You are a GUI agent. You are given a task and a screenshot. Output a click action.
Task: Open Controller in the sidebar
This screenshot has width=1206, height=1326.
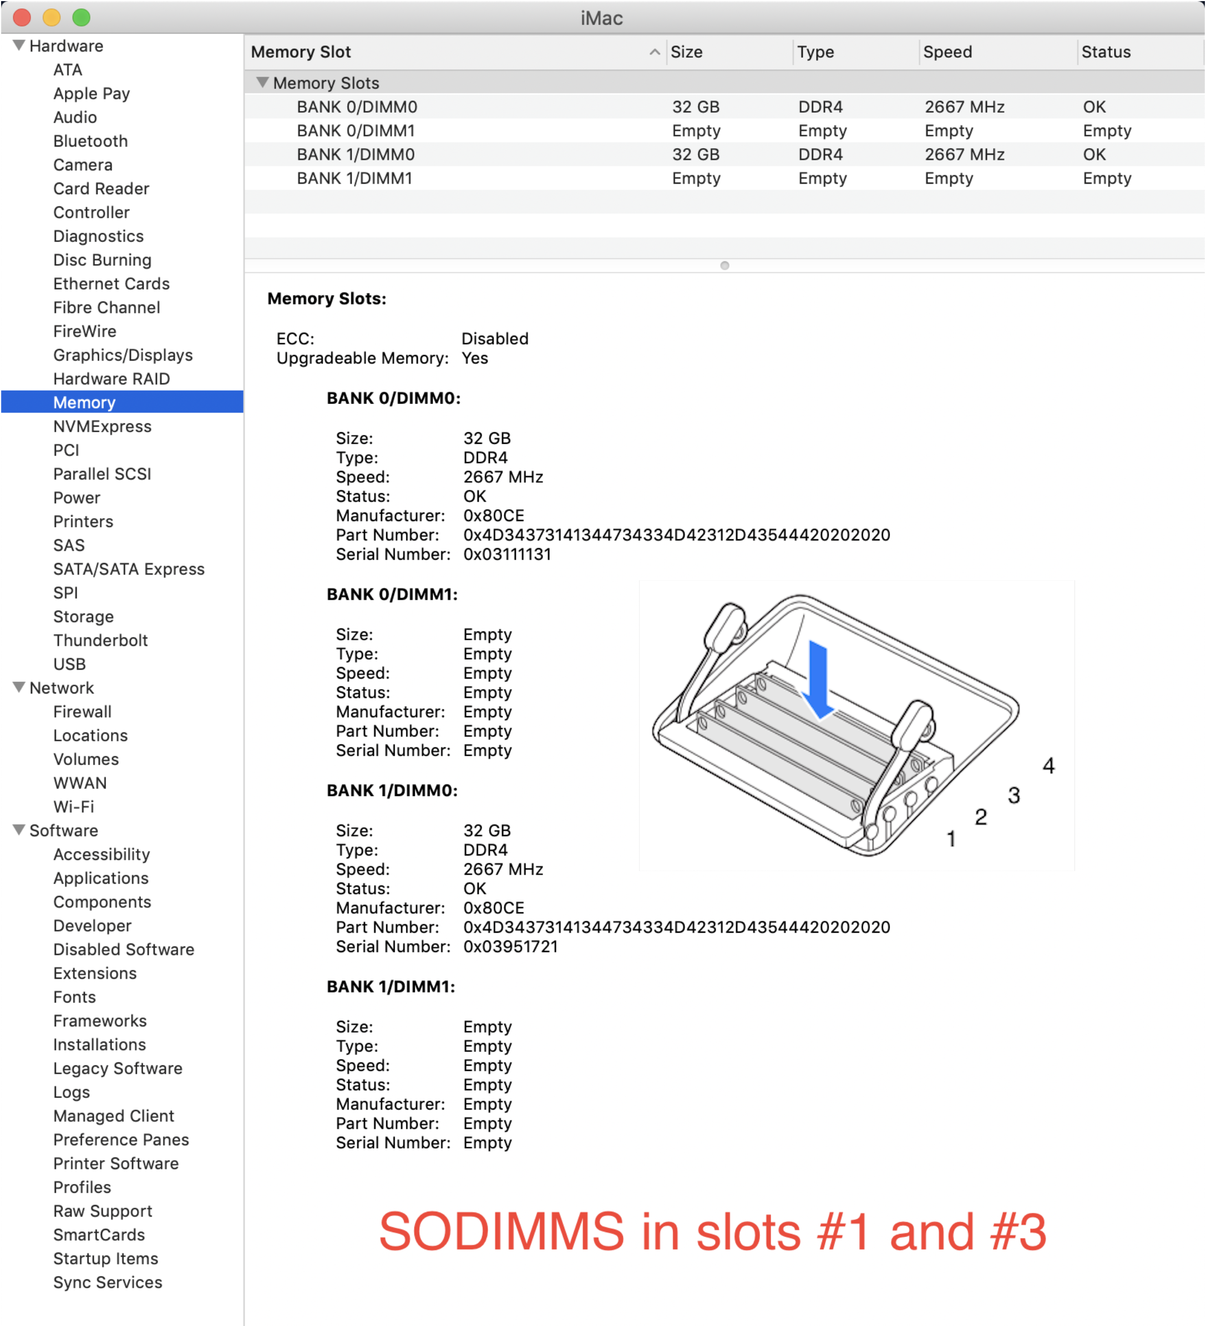click(x=92, y=212)
